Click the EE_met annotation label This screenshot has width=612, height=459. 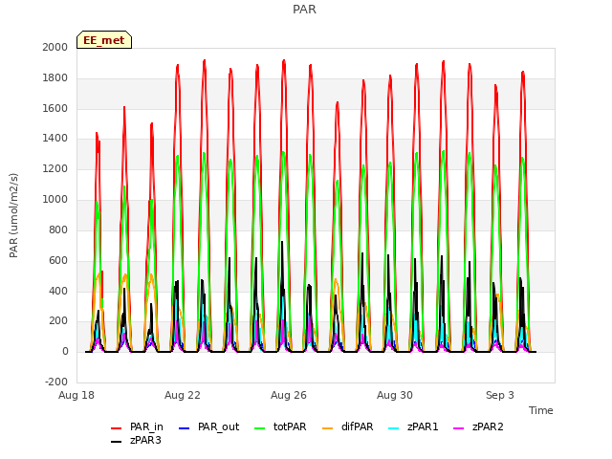tap(104, 40)
